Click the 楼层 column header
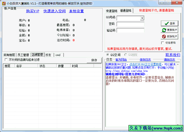This screenshot has height=132, width=184. point(9,66)
